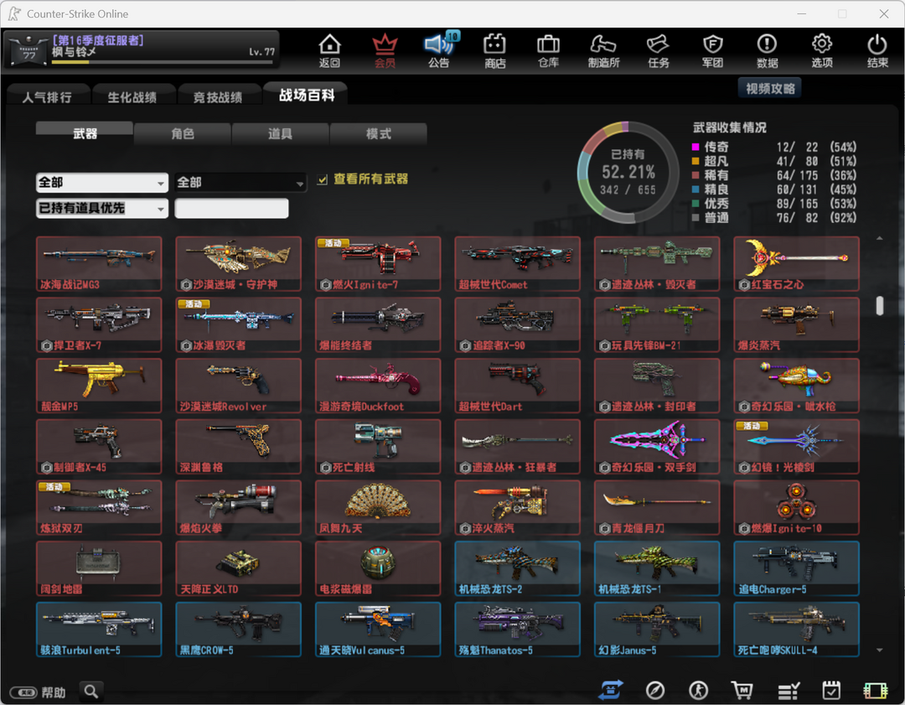Image resolution: width=905 pixels, height=705 pixels.
Task: Open the 制造所 crafting icon
Action: (603, 51)
